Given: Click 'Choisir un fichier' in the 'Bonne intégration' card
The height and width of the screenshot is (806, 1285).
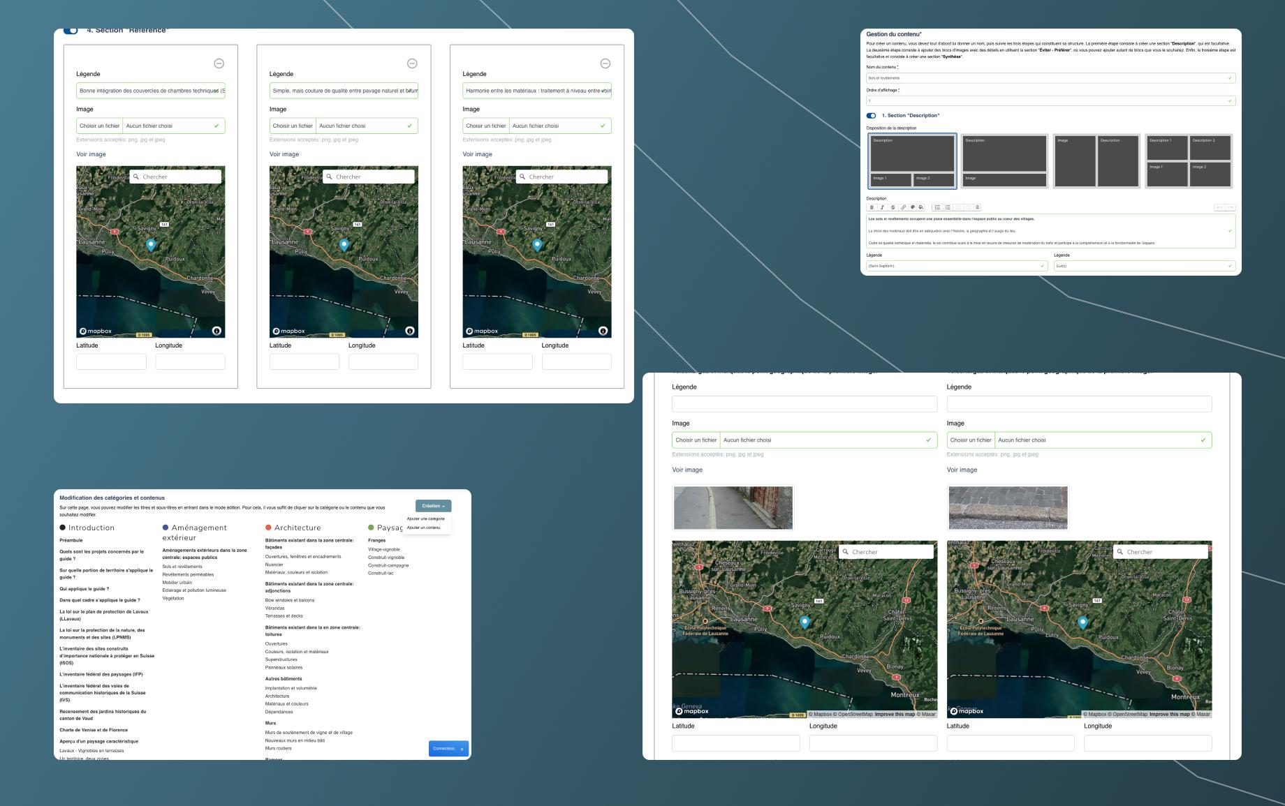Looking at the screenshot, I should coord(100,126).
